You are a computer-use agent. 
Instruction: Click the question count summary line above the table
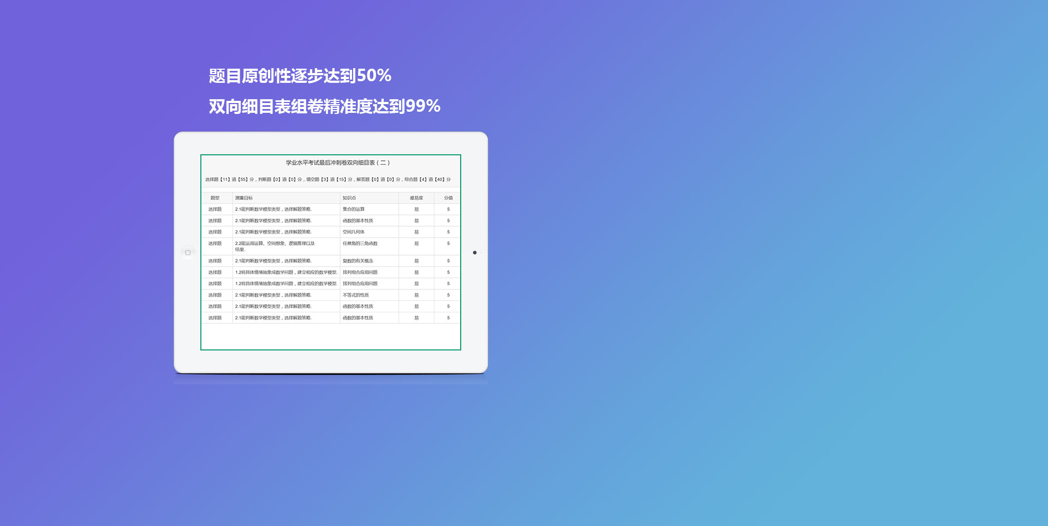[x=327, y=179]
